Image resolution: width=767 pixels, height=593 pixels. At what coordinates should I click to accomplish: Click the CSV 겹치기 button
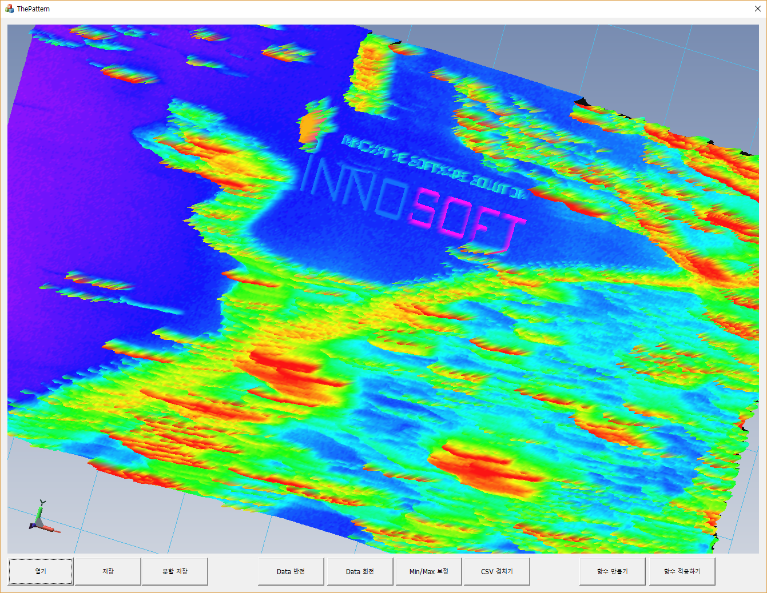(497, 571)
